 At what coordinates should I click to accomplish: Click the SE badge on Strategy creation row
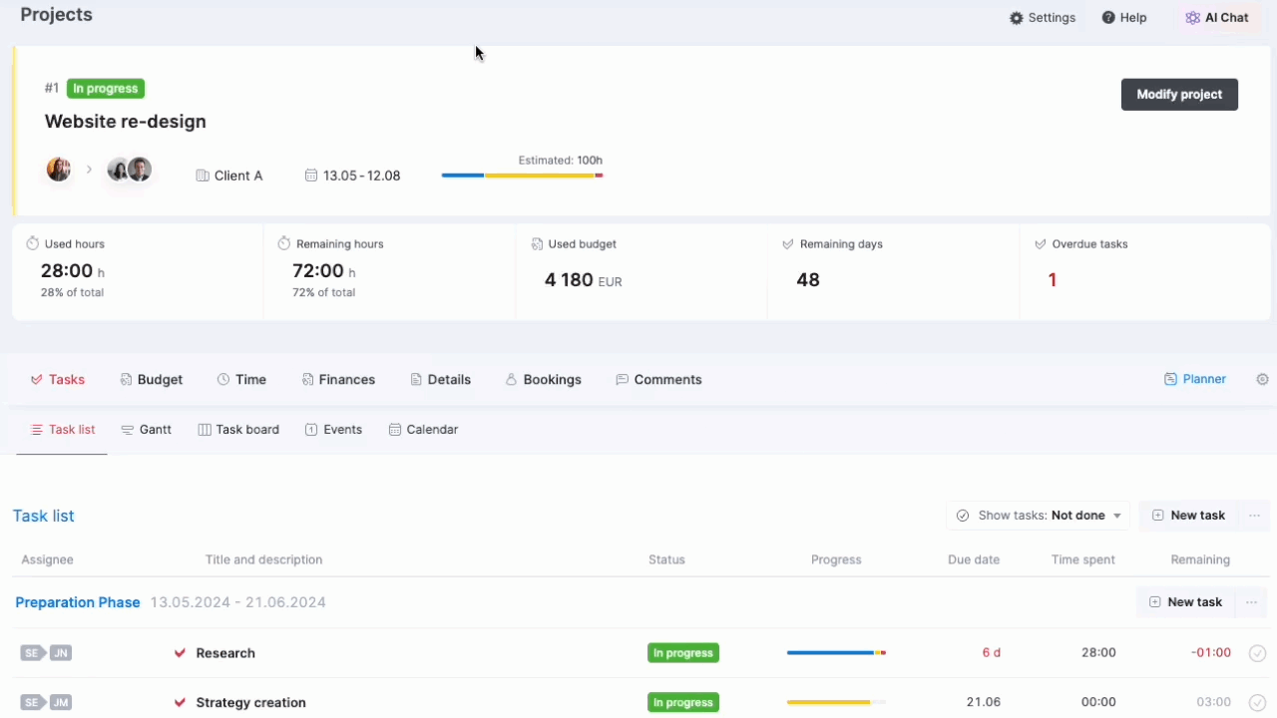pos(31,702)
